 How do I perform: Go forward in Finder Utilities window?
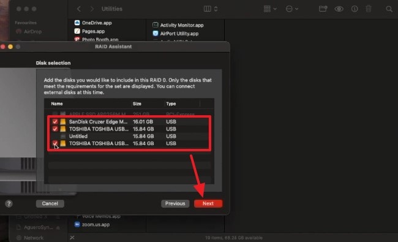tap(92, 9)
